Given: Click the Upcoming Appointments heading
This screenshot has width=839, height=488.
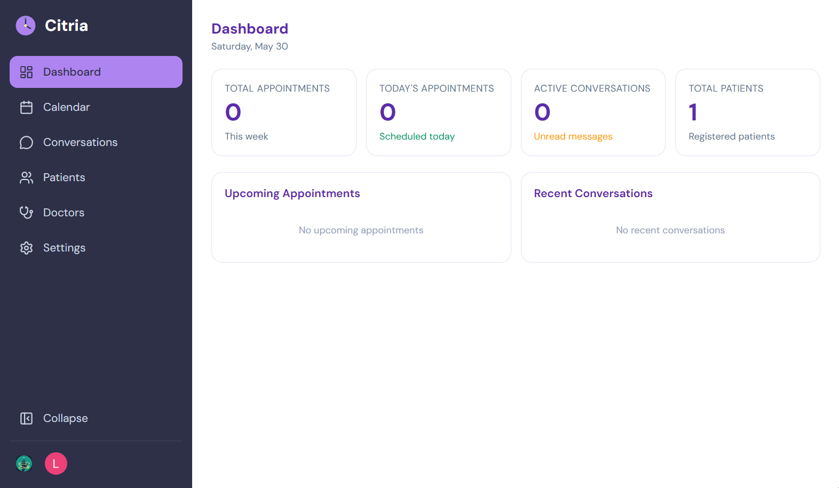Looking at the screenshot, I should click(292, 193).
